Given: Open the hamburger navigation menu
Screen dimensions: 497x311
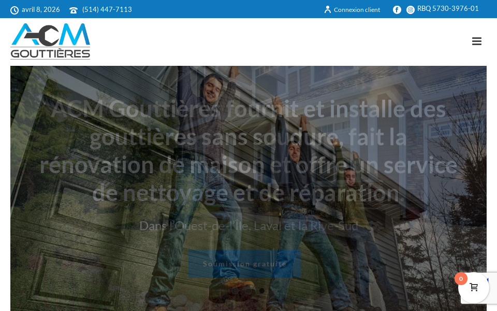Looking at the screenshot, I should pyautogui.click(x=476, y=41).
